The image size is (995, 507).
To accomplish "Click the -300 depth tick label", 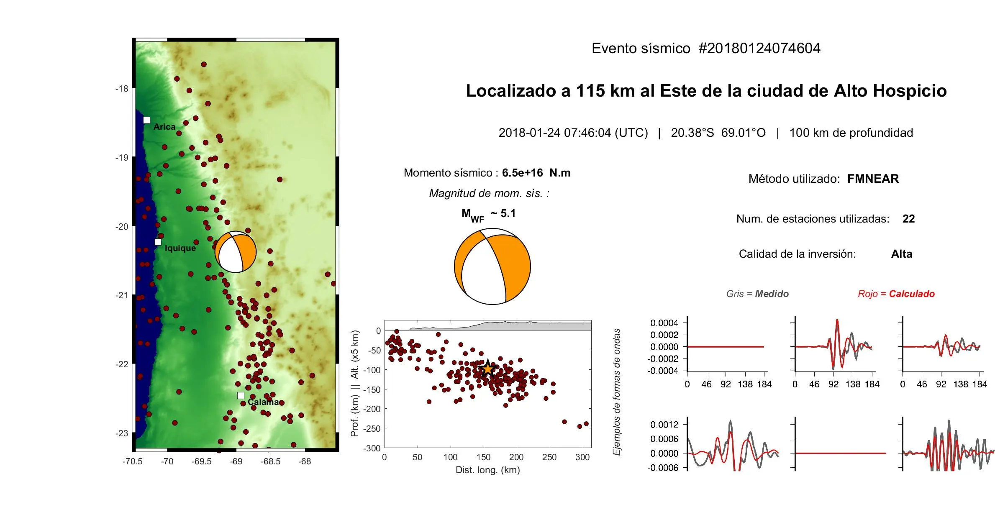I will (372, 448).
